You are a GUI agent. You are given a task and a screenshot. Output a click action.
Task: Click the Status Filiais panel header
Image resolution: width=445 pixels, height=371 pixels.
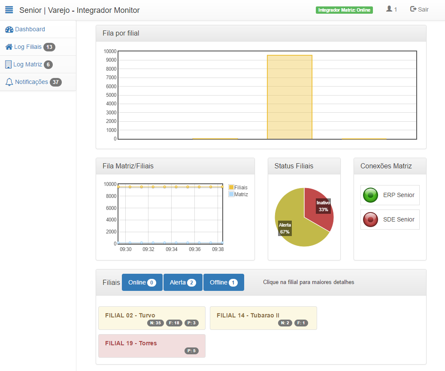click(x=304, y=166)
